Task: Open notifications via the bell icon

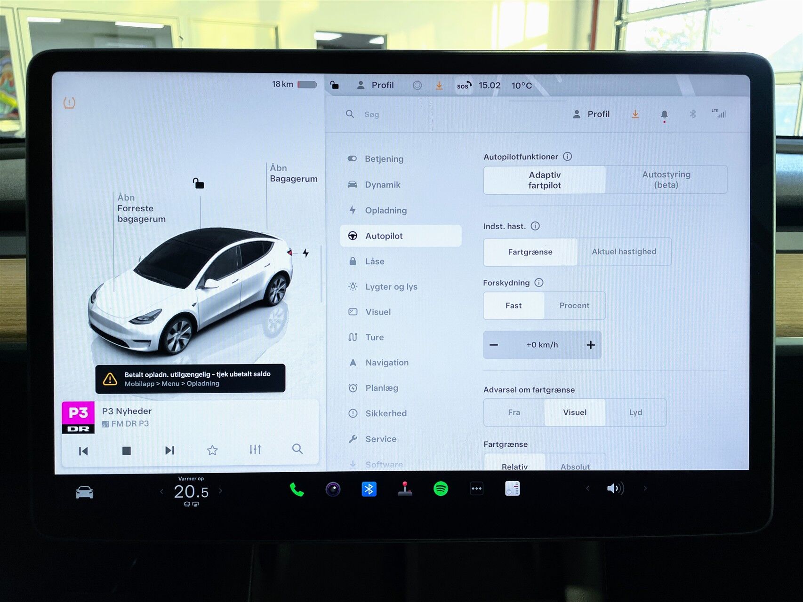Action: [664, 114]
